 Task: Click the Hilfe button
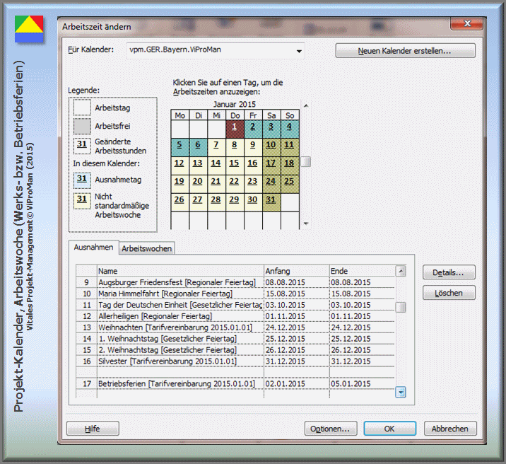93,429
